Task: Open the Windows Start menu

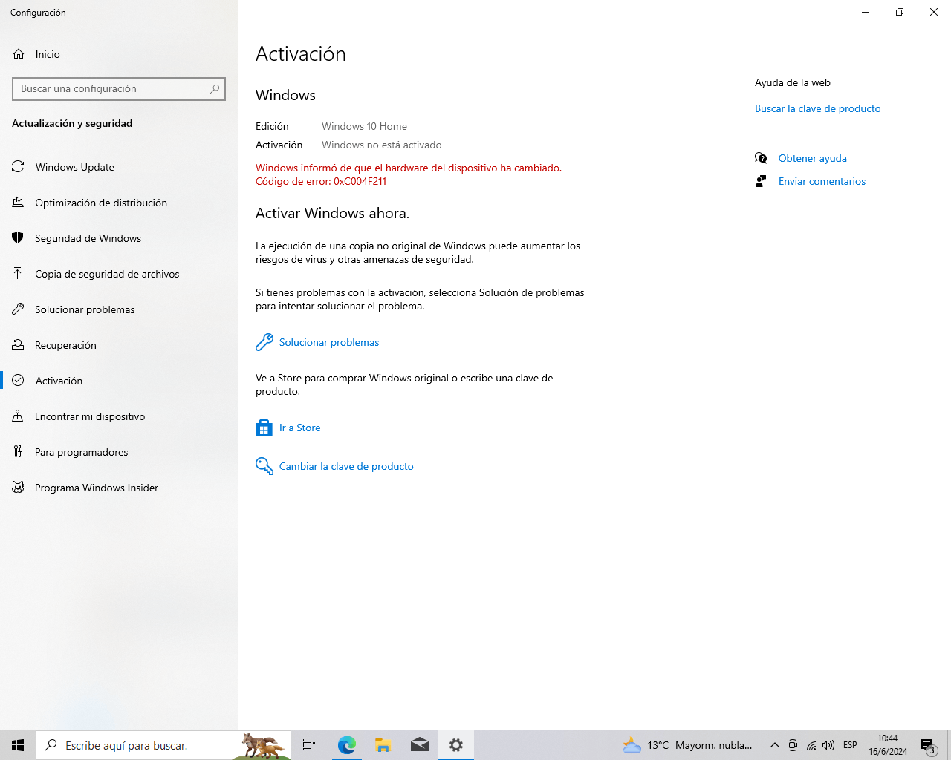Action: 18,745
